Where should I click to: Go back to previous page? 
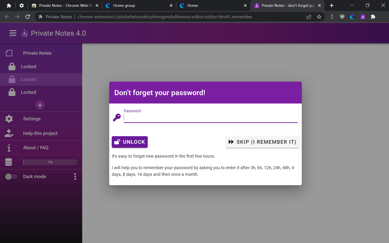click(7, 17)
